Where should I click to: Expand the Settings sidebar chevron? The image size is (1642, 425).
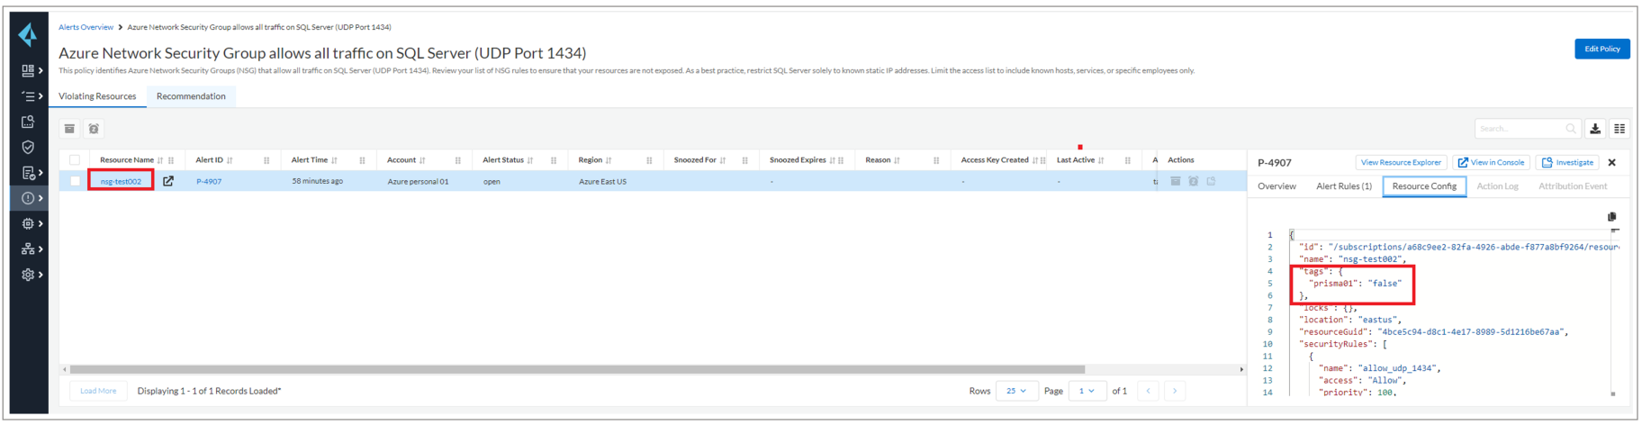pyautogui.click(x=41, y=275)
